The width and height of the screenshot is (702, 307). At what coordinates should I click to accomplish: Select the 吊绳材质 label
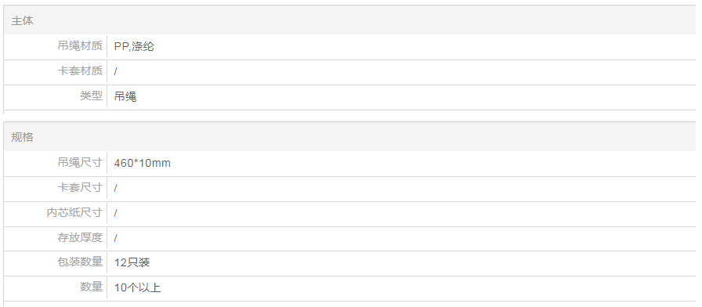tap(80, 45)
